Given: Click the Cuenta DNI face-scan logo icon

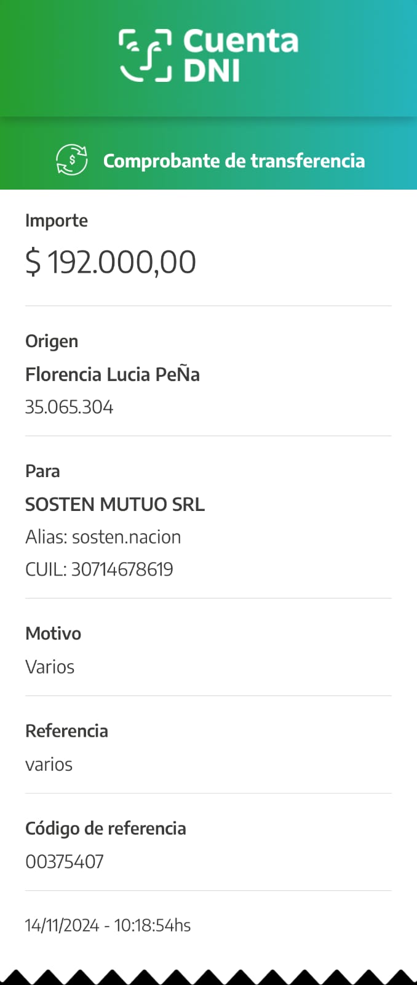Looking at the screenshot, I should (145, 55).
